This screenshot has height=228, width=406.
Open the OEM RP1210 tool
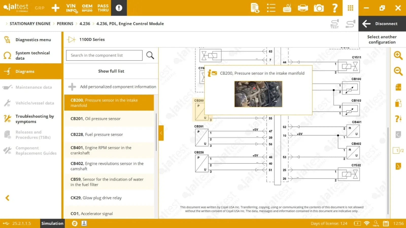coord(87,8)
